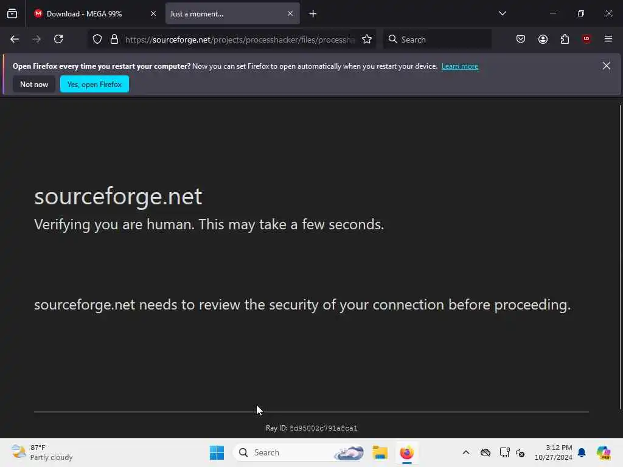This screenshot has width=623, height=467.
Task: Open Firefox application hamburger menu
Action: (608, 39)
